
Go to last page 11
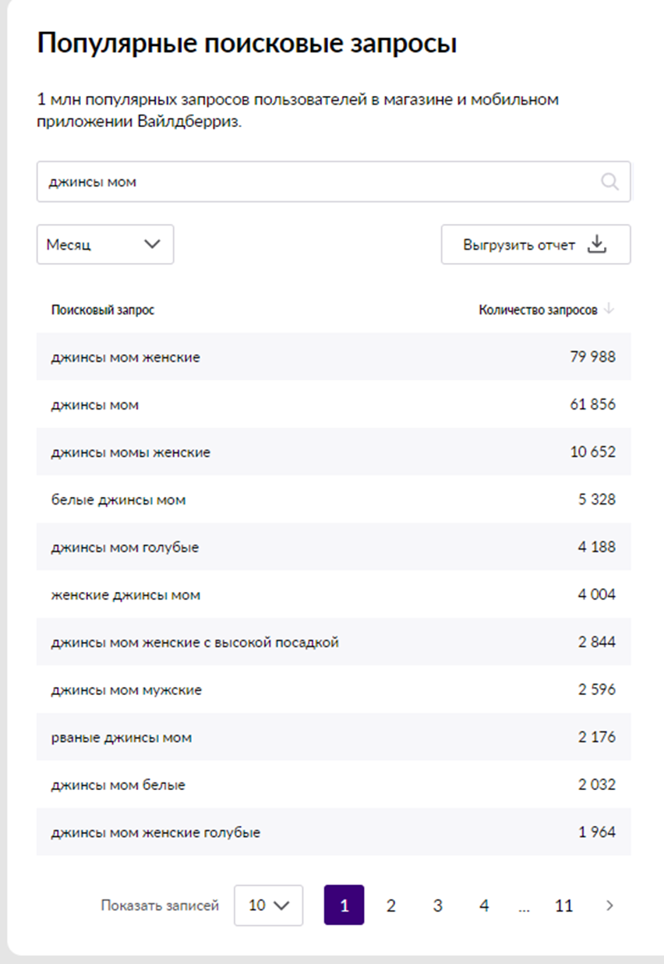[x=563, y=906]
